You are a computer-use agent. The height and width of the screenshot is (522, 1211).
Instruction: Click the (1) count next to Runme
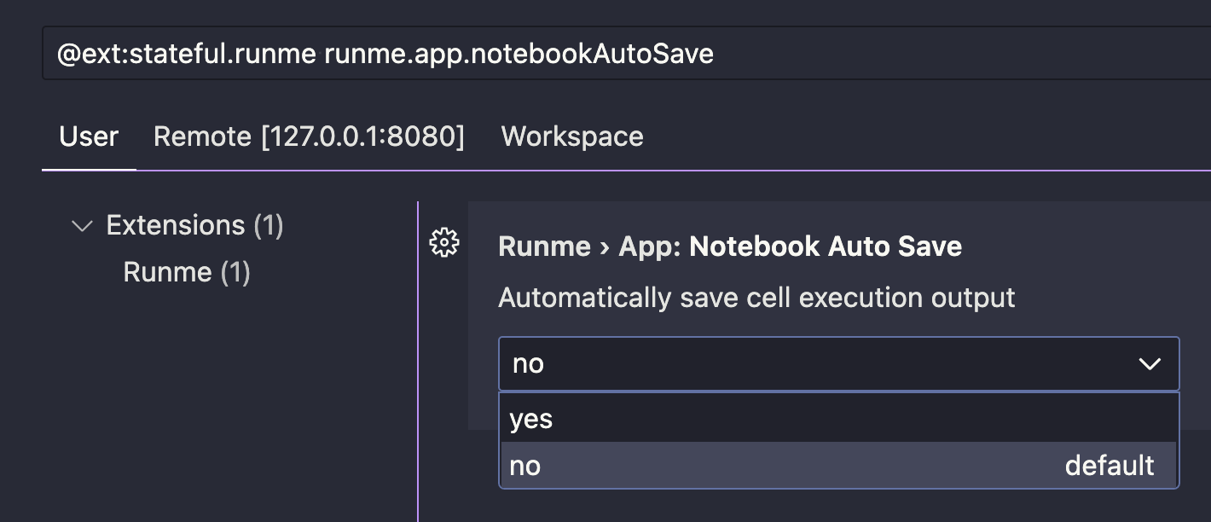tap(235, 272)
